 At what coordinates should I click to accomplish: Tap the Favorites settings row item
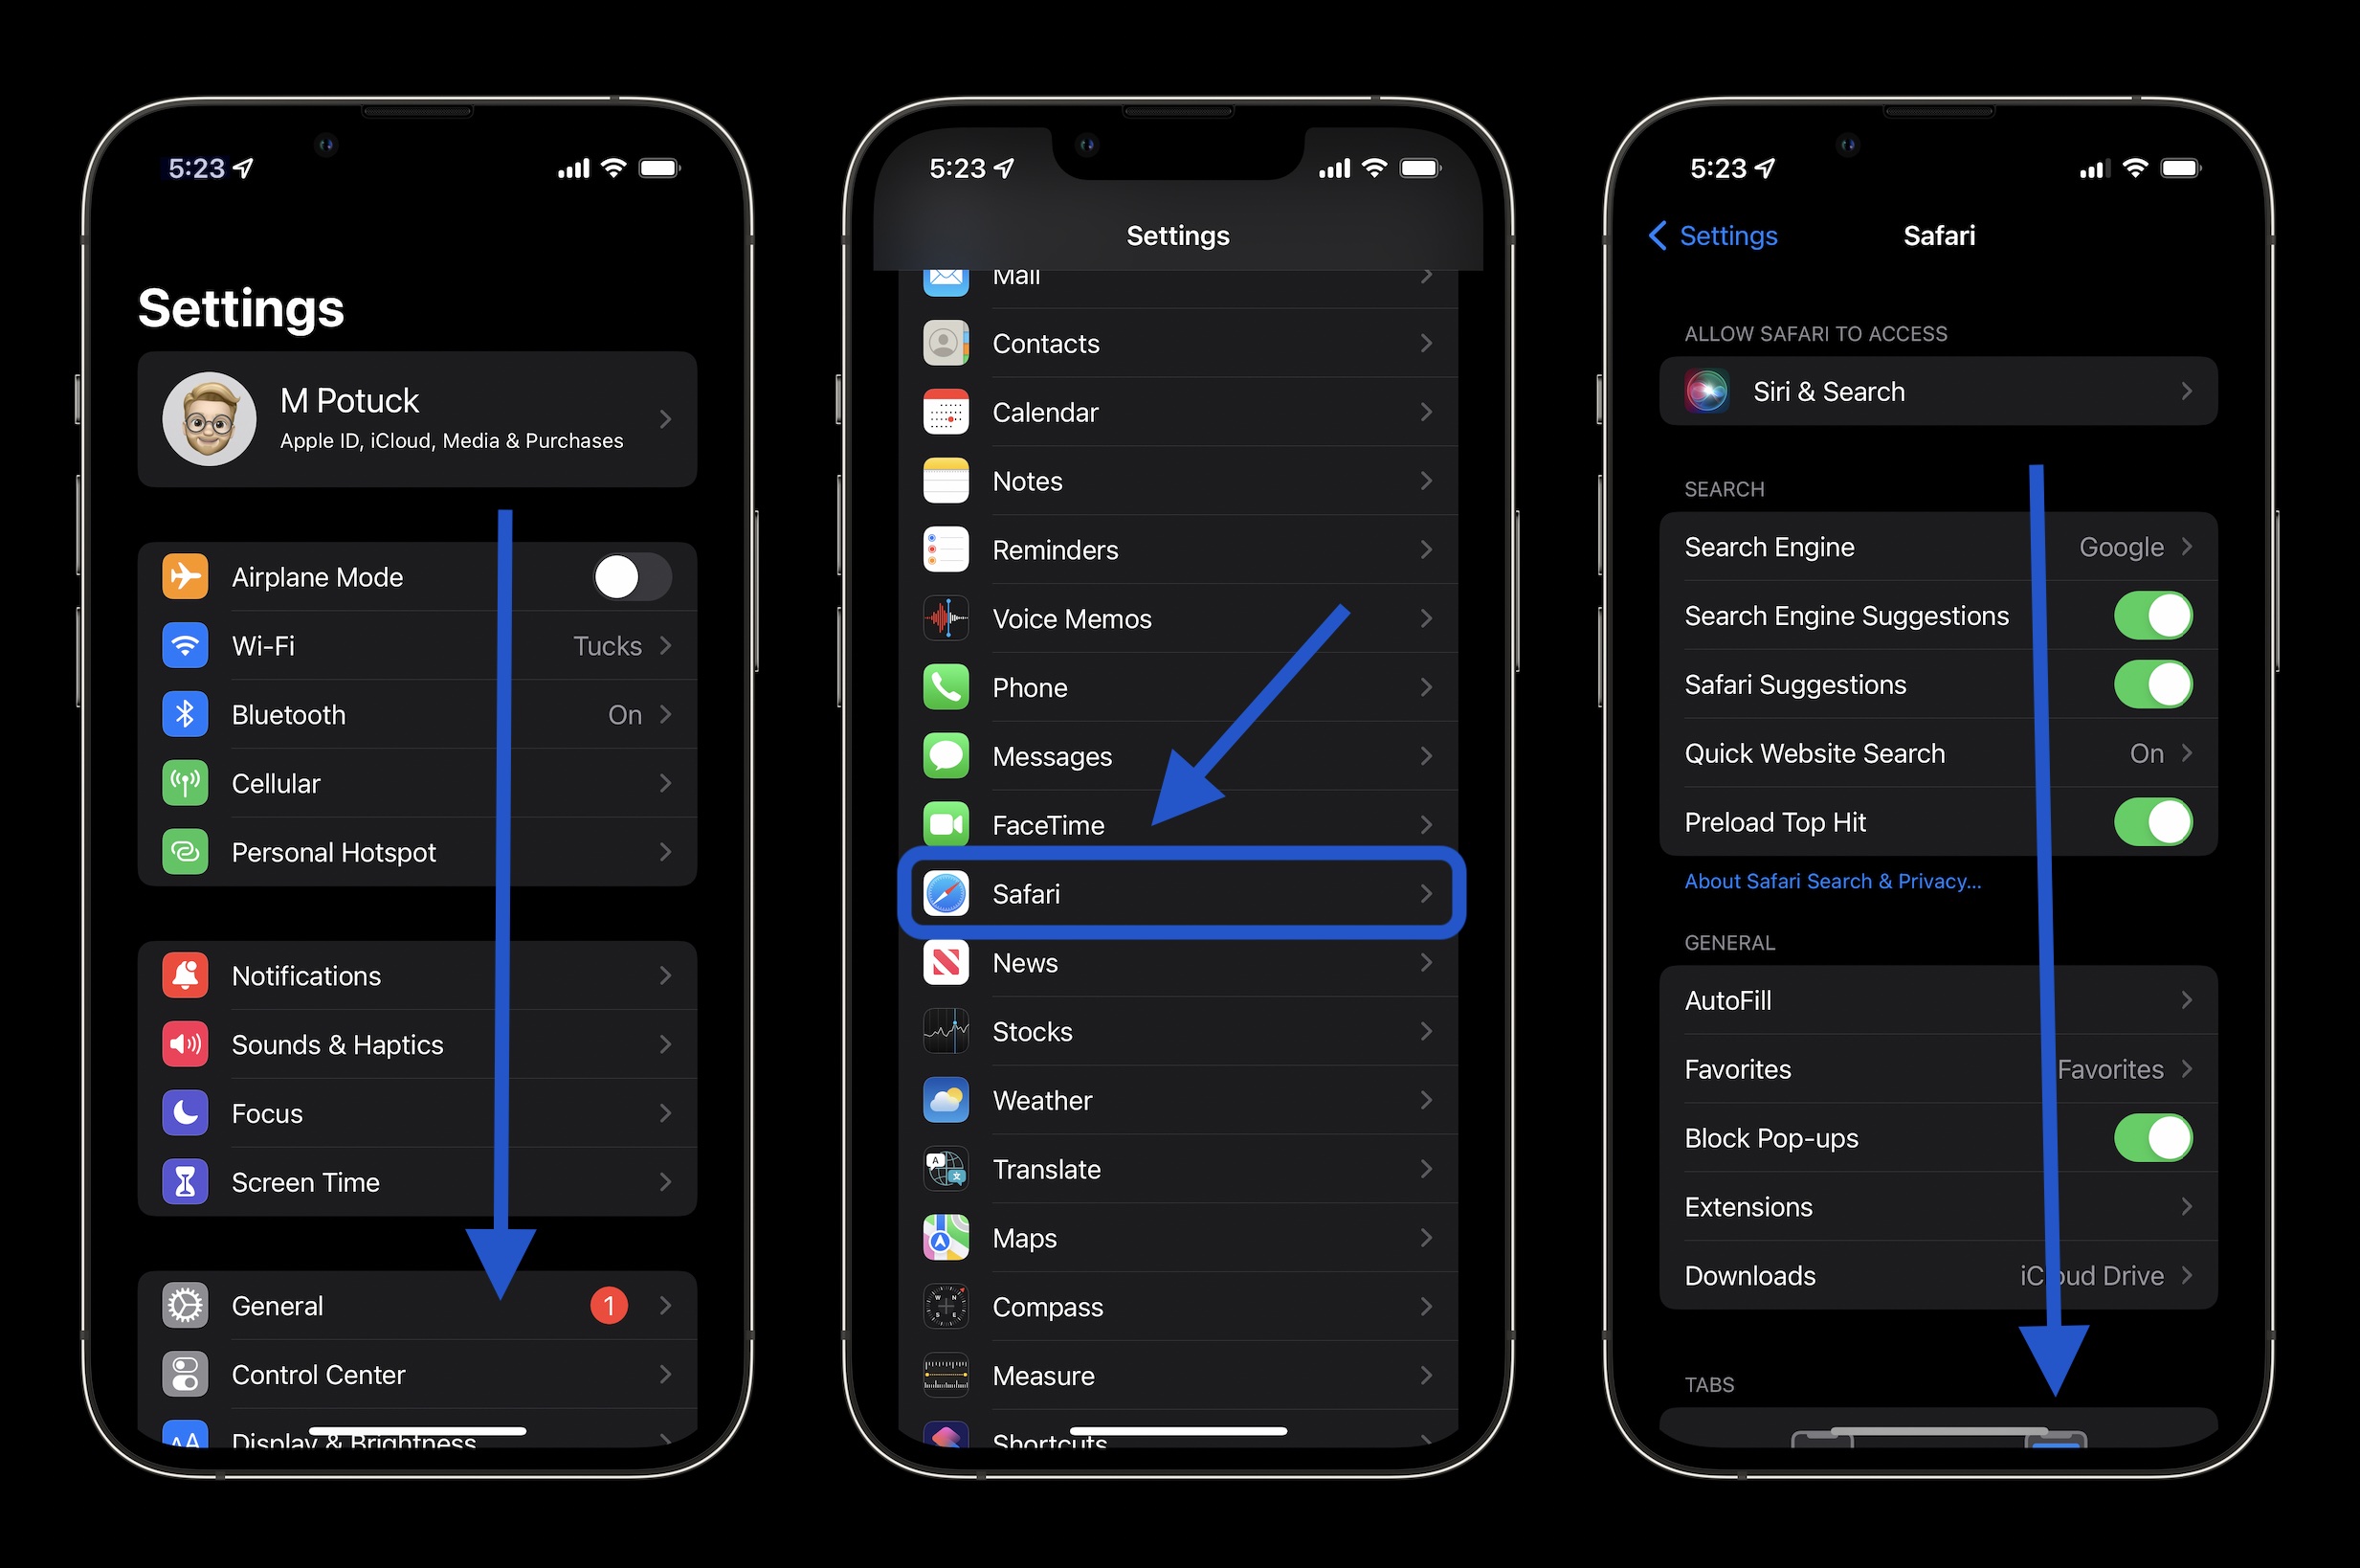click(1925, 1069)
